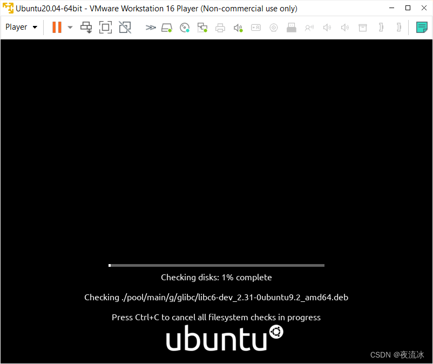The width and height of the screenshot is (433, 364).
Task: Expand the devices toolbar with double chevron
Action: pyautogui.click(x=151, y=28)
